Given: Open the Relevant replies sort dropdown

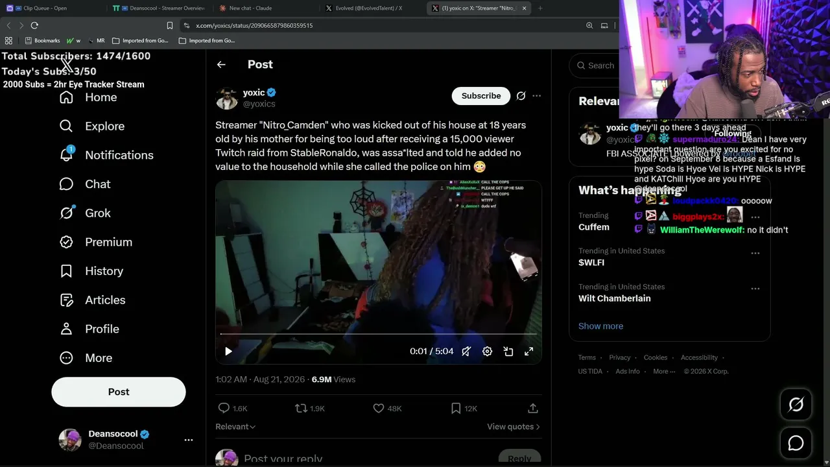Looking at the screenshot, I should pos(235,426).
